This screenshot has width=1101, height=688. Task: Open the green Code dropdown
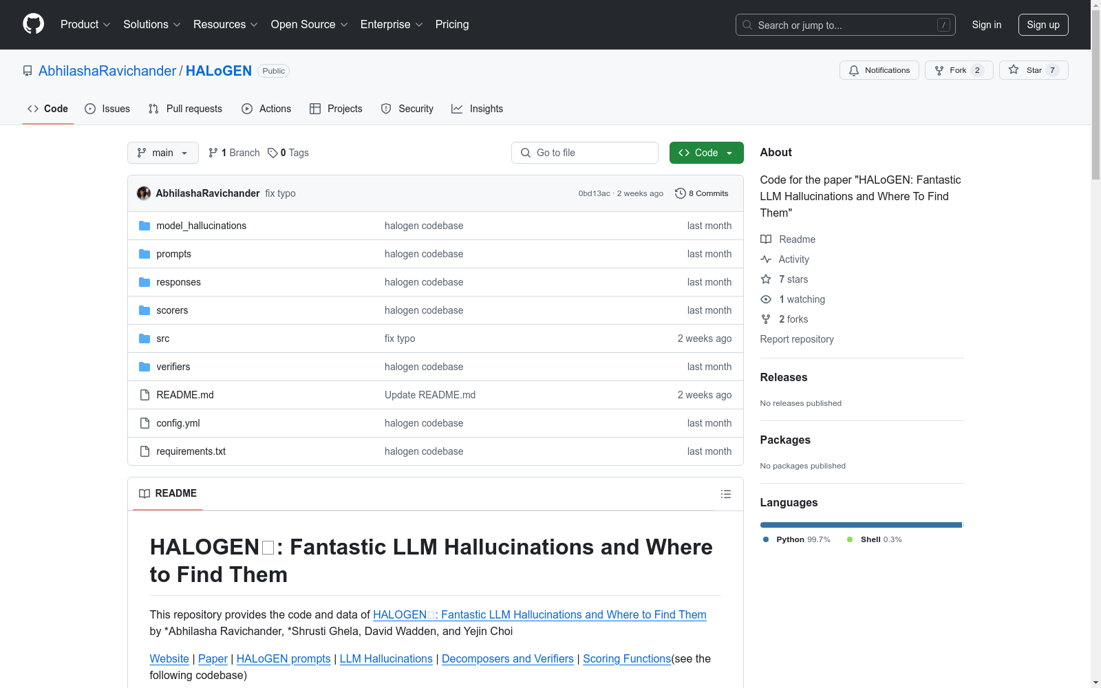tap(706, 153)
